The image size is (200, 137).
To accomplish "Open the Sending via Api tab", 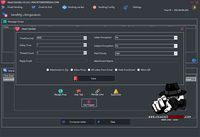I will pos(73,7).
